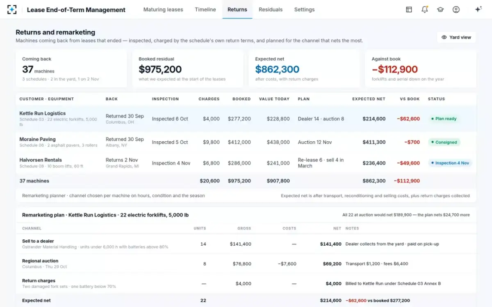Click the $141,400 gross value
Viewport: 492px width, 307px height.
pyautogui.click(x=241, y=244)
